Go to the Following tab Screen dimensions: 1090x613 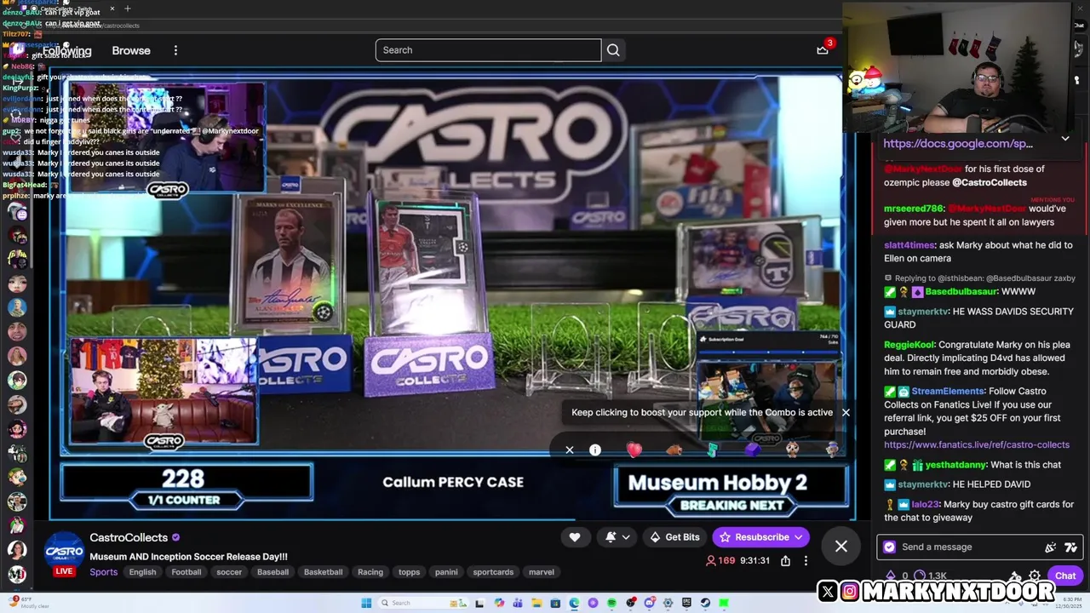click(x=66, y=50)
